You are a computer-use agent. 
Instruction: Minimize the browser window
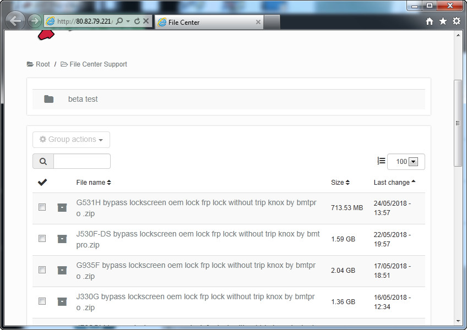click(x=415, y=5)
